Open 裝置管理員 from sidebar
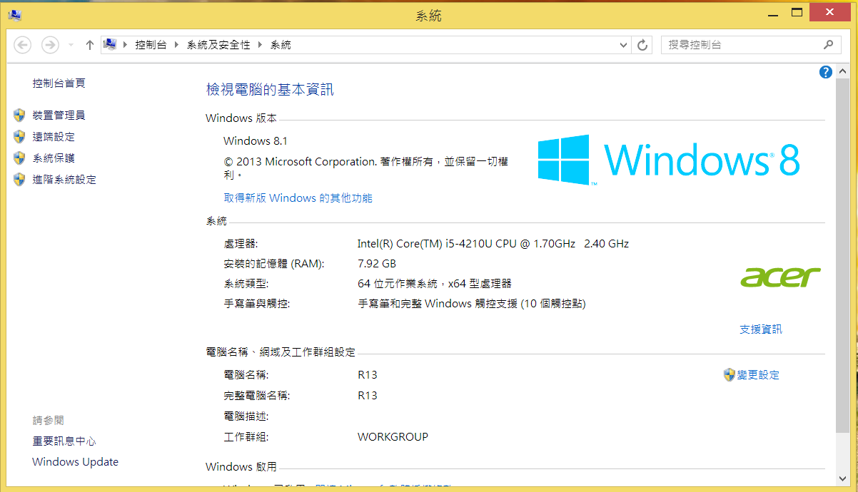858x492 pixels. click(59, 115)
